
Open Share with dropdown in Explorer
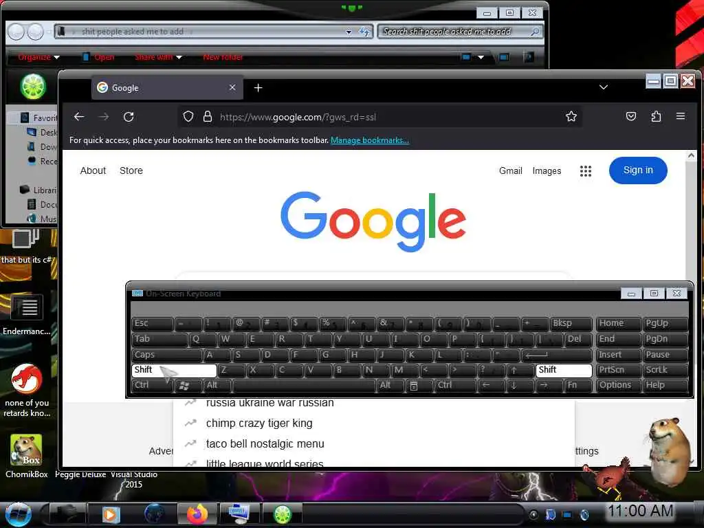pos(158,57)
